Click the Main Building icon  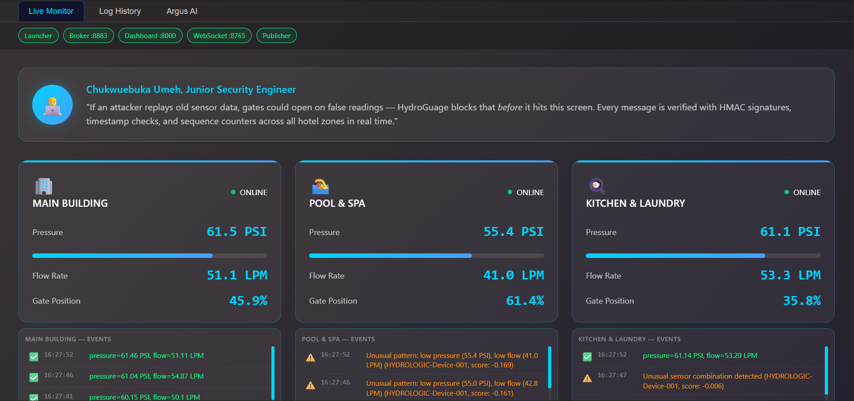44,186
